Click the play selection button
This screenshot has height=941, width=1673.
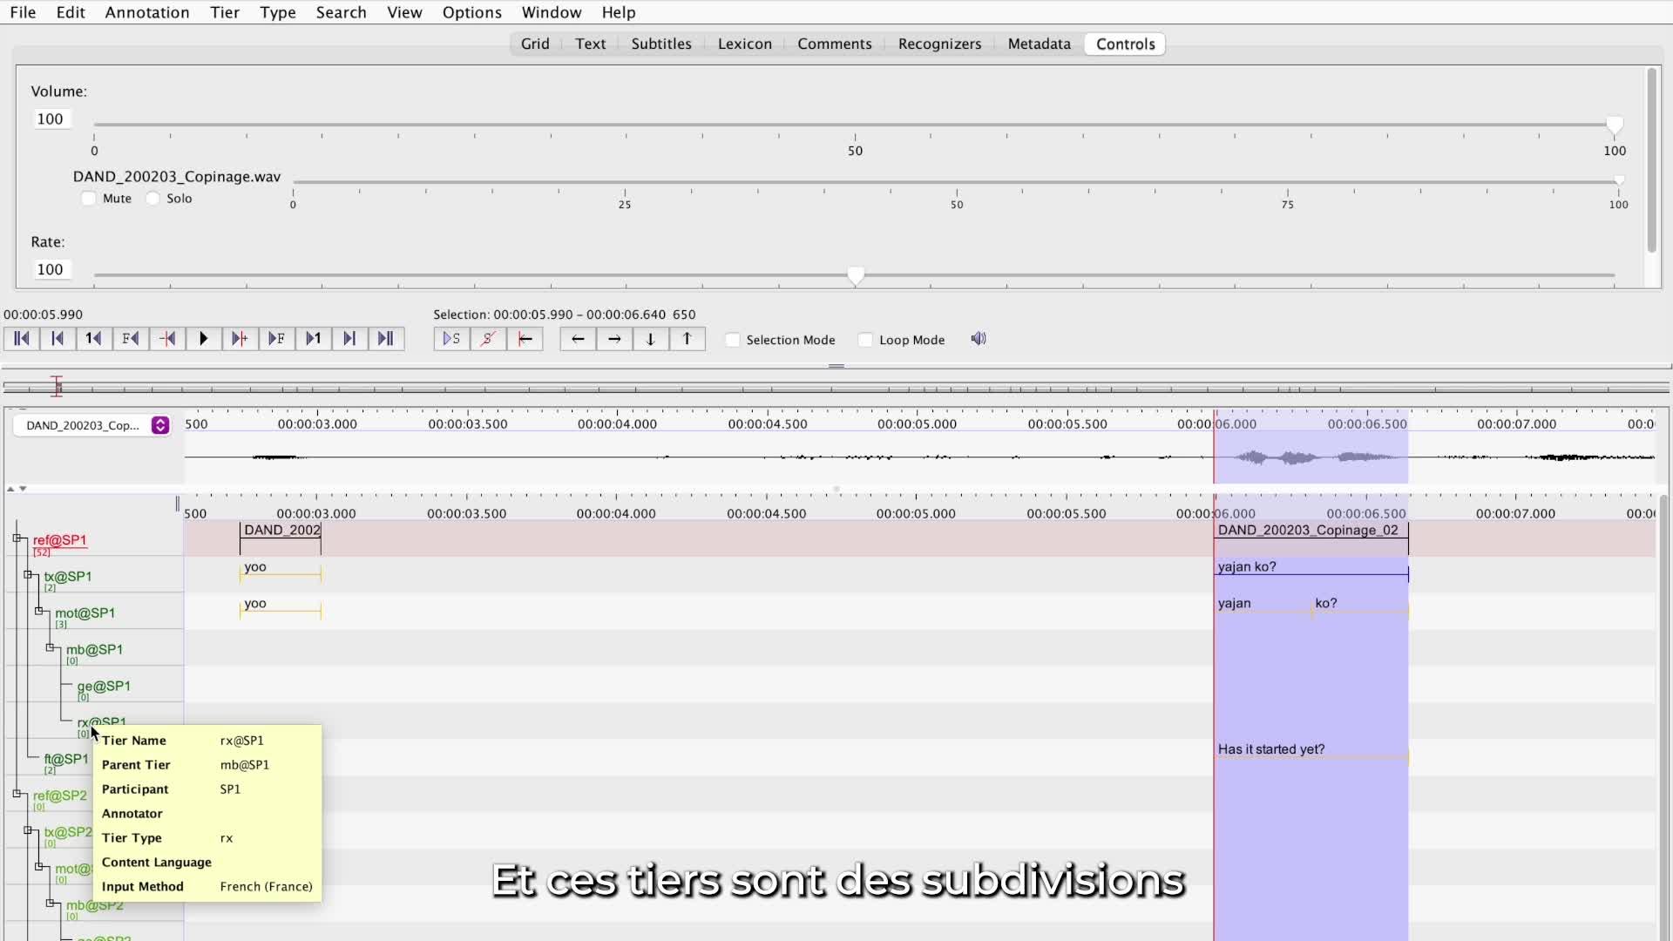[x=451, y=339]
